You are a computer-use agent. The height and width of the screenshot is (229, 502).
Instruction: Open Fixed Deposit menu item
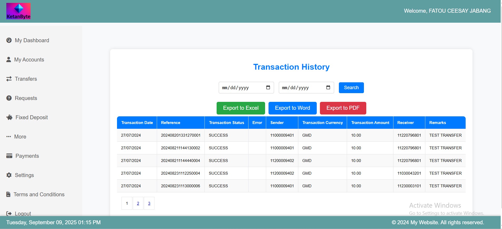(32, 117)
